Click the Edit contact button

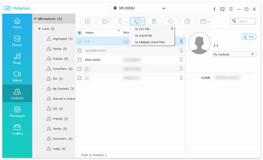point(249,37)
